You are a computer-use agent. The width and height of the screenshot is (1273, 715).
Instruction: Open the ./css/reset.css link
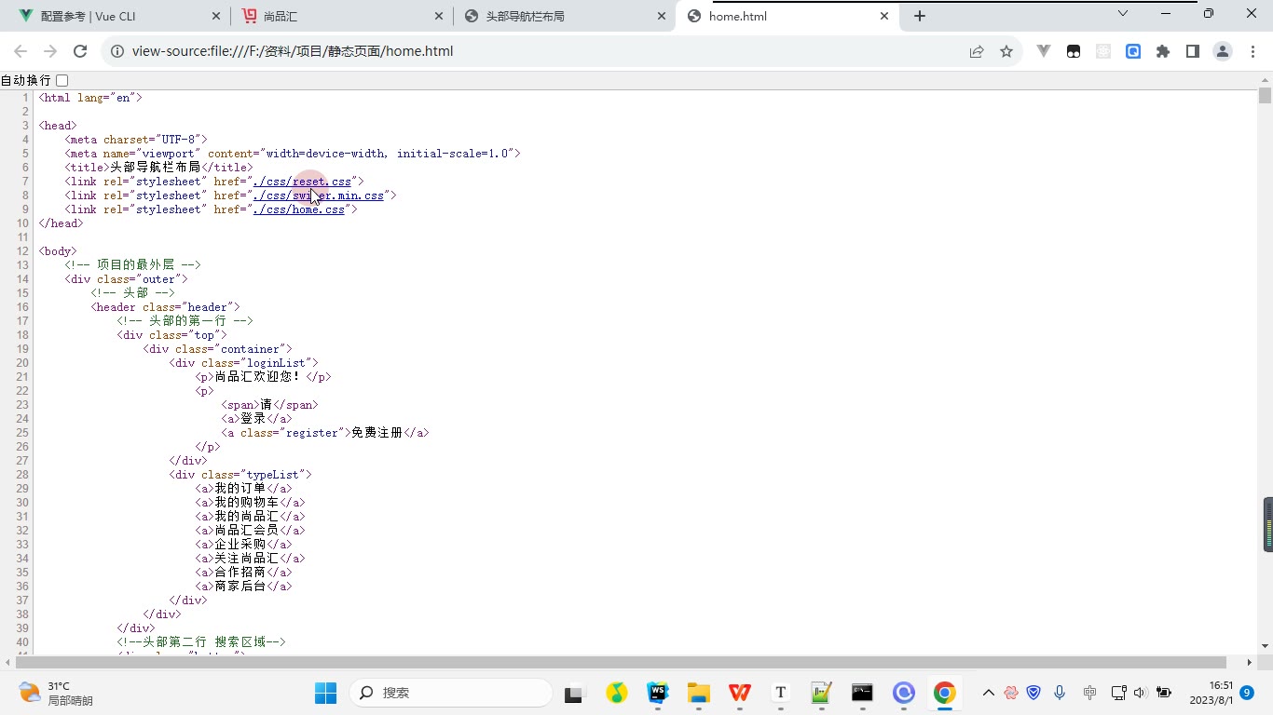coord(302,182)
